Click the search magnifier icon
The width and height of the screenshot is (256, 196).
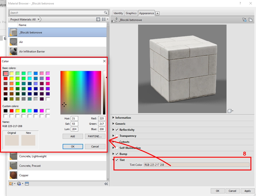pyautogui.click(x=105, y=12)
